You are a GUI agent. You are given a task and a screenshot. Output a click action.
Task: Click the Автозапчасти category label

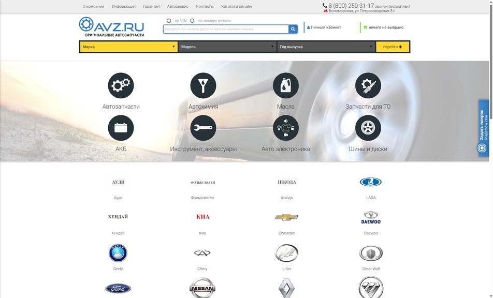121,107
